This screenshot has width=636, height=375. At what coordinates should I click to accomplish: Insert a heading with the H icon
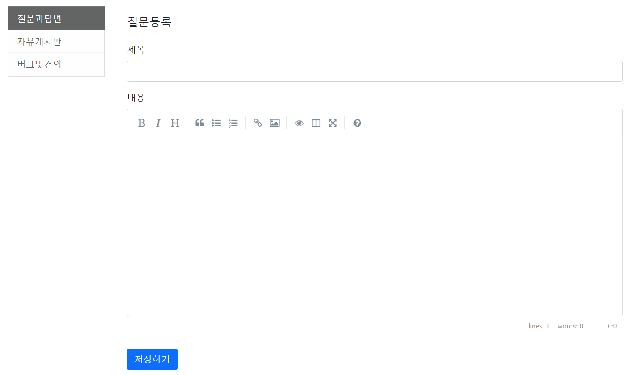175,123
